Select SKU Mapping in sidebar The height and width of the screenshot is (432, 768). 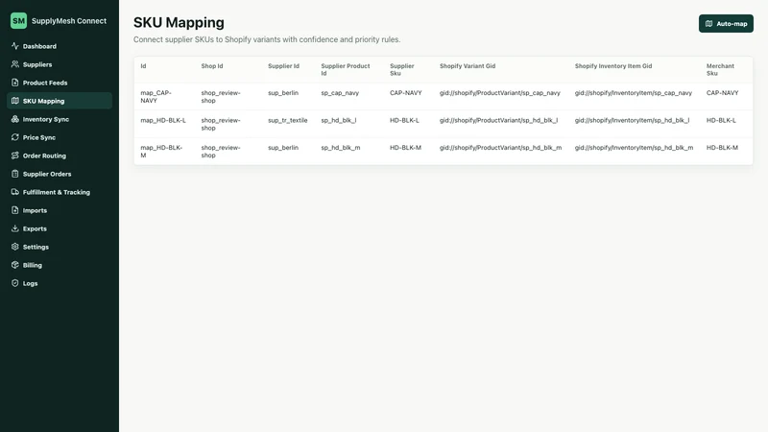tap(60, 101)
